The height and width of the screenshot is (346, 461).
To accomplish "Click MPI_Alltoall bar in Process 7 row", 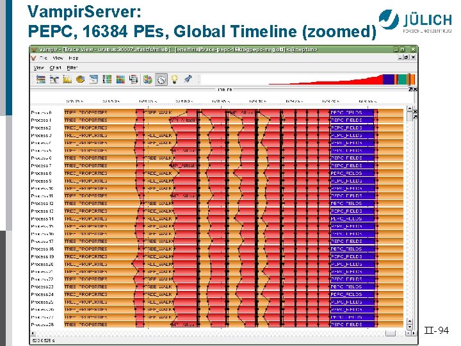I will point(184,166).
